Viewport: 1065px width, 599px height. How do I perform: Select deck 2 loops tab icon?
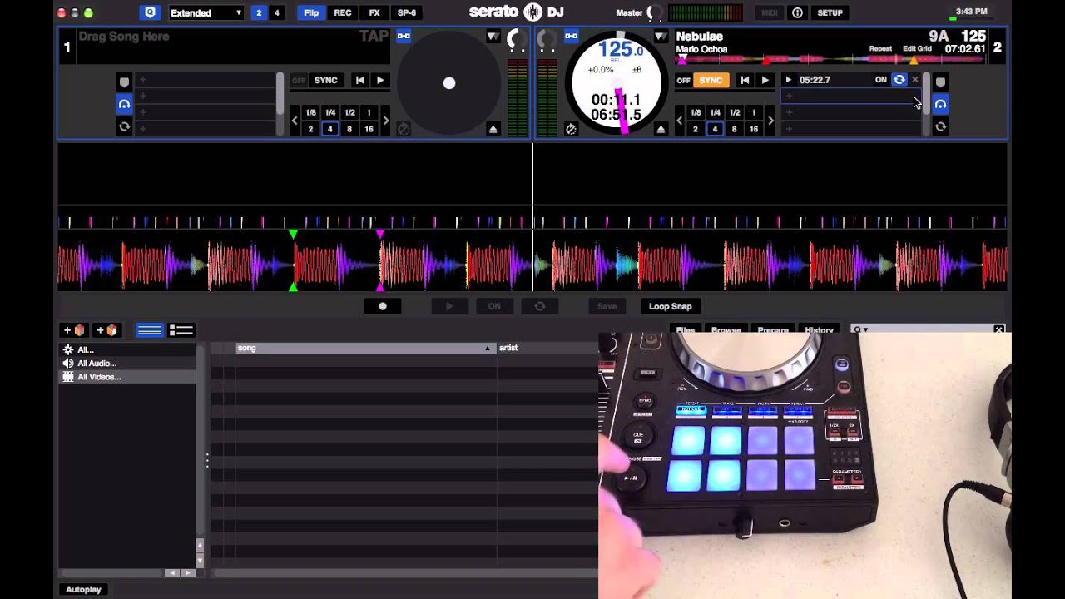(940, 126)
